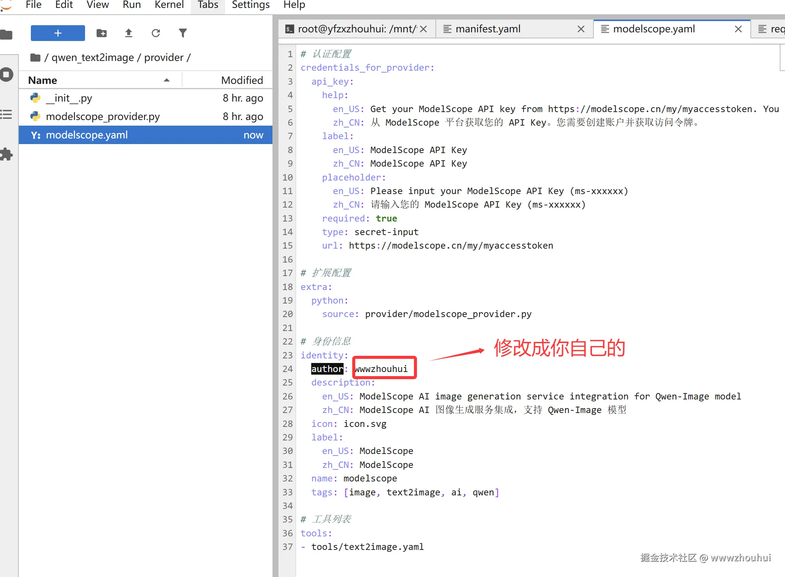The image size is (785, 577).
Task: Close the root terminal tab
Action: click(423, 29)
